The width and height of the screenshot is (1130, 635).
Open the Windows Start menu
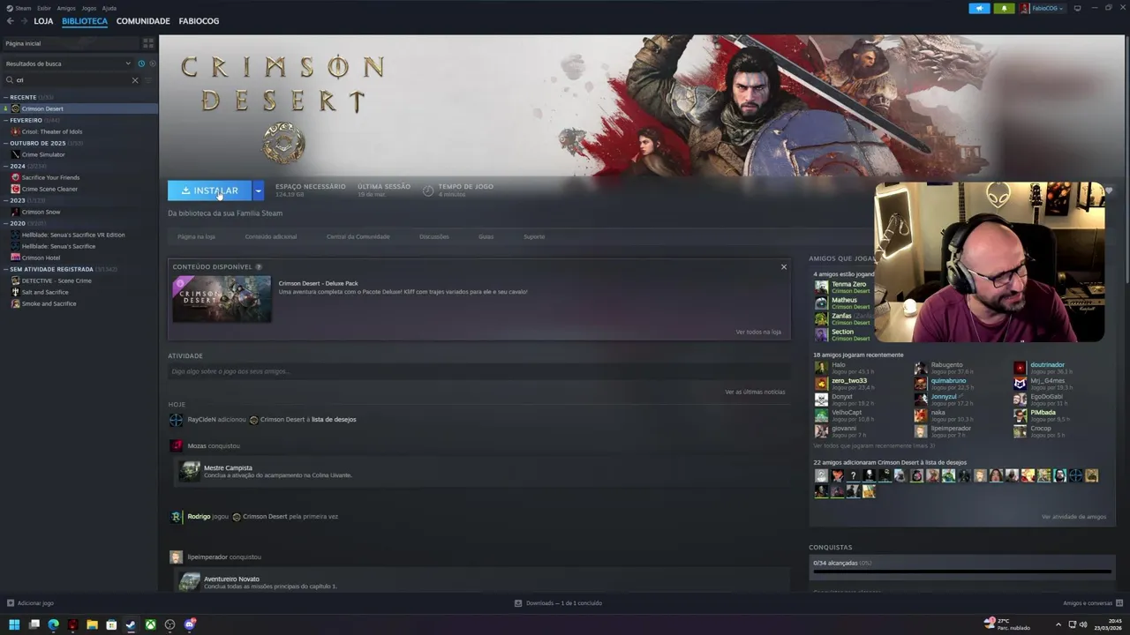[x=14, y=624]
